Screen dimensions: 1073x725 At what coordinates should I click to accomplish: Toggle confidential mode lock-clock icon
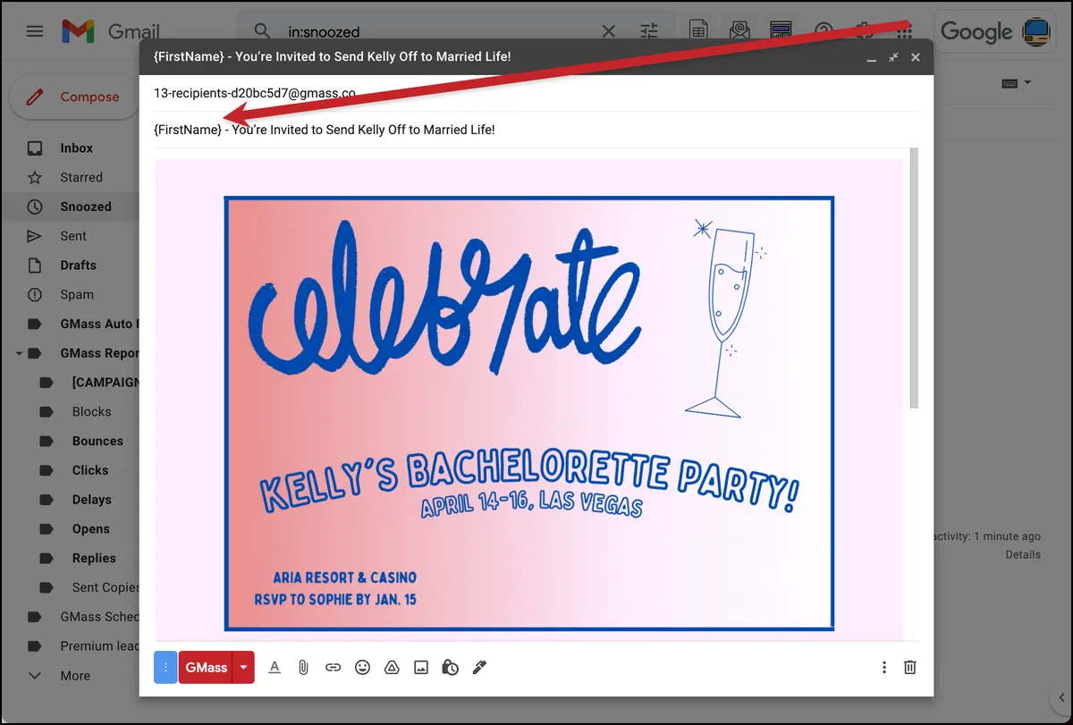pyautogui.click(x=451, y=667)
